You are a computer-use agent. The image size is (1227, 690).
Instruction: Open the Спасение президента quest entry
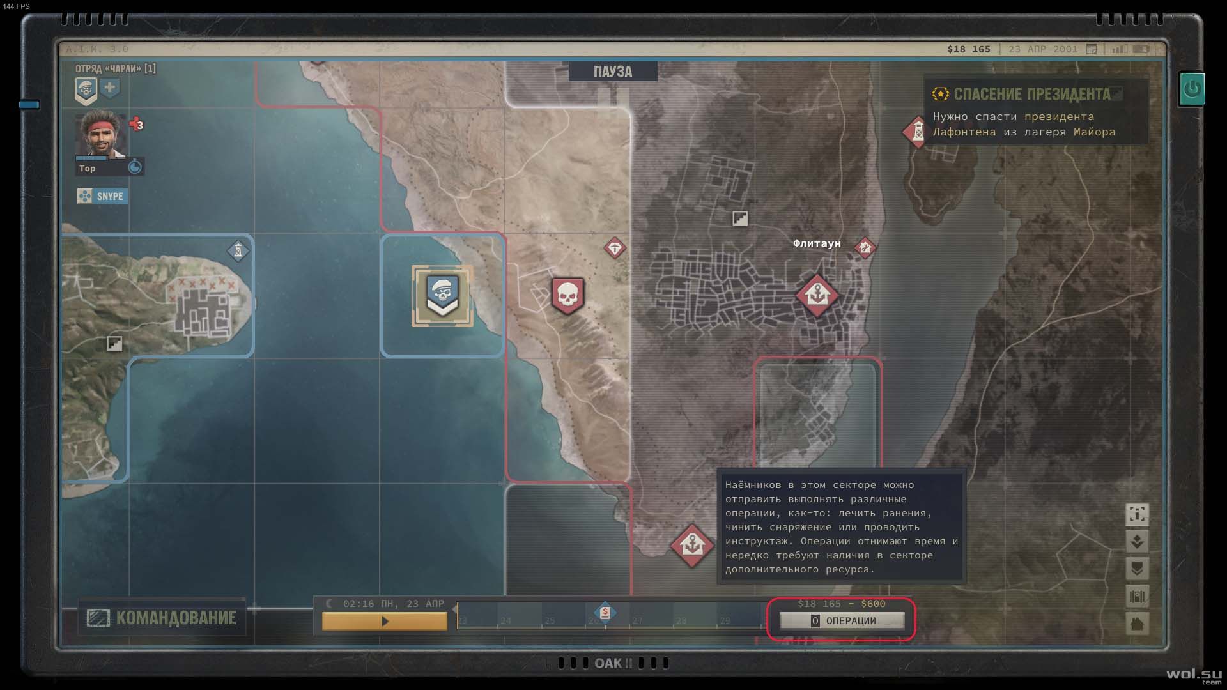(x=1036, y=111)
